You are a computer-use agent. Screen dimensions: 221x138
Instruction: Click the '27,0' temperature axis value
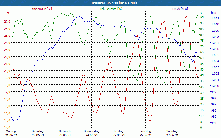click(x=7, y=22)
